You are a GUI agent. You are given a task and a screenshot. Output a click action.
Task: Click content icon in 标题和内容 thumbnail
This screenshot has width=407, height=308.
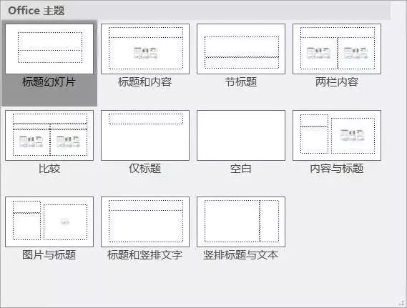tap(145, 53)
